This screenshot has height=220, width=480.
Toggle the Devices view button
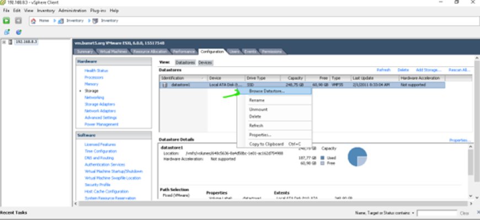point(205,62)
